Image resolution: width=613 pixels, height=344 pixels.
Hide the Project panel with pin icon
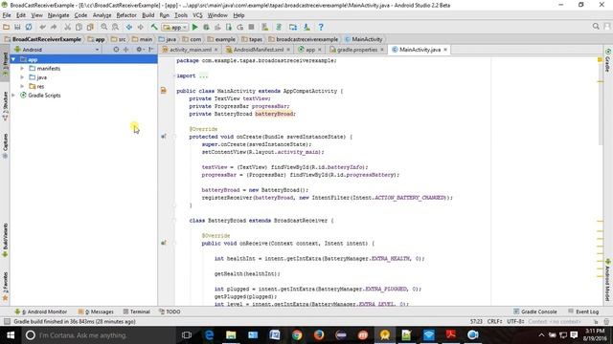tap(151, 50)
